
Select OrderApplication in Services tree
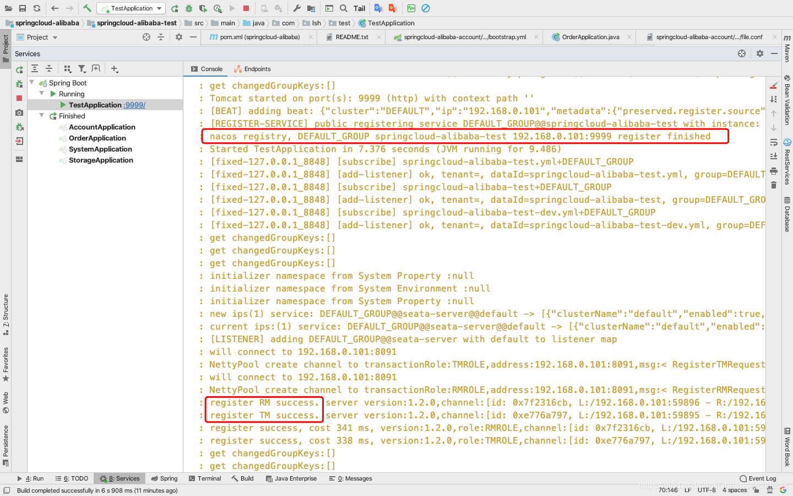point(97,138)
